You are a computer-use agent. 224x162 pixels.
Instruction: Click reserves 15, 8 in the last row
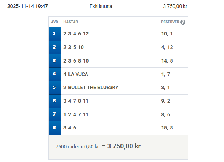167,128
